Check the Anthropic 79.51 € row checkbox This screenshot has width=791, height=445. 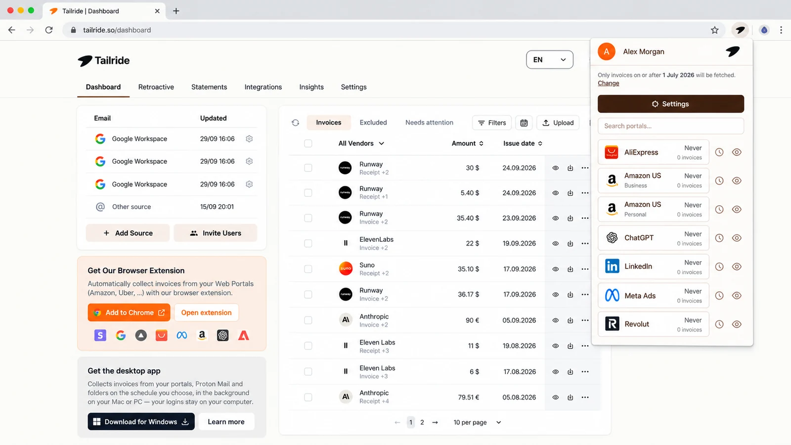point(308,397)
